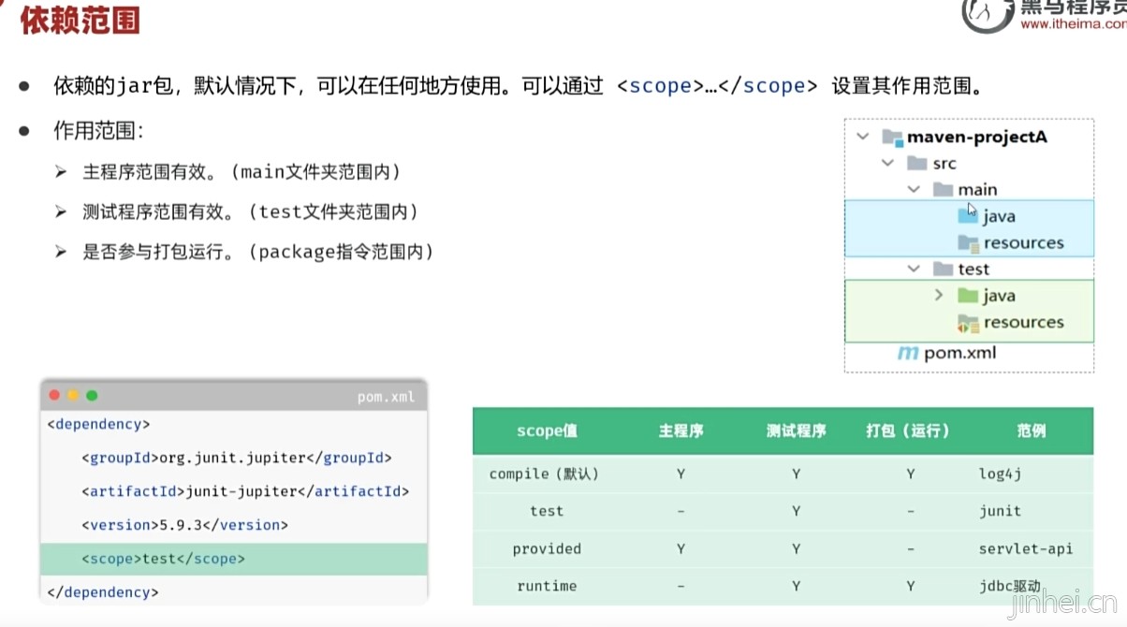The height and width of the screenshot is (627, 1127).
Task: Click the itheima horse logo icon
Action: [988, 13]
